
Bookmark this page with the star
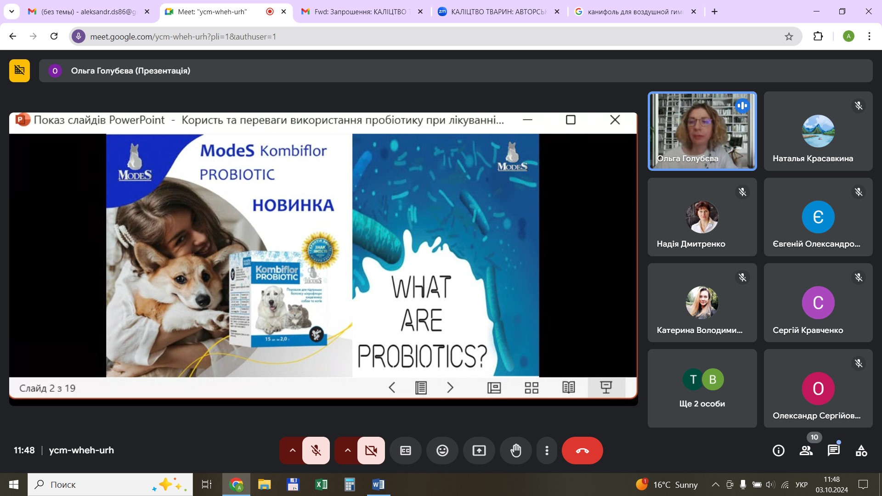click(x=789, y=36)
